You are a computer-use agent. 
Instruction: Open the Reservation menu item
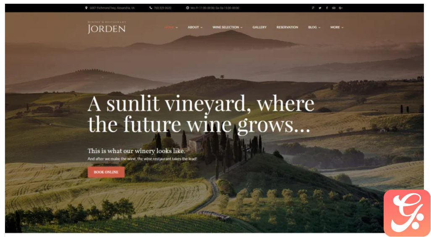pyautogui.click(x=287, y=27)
